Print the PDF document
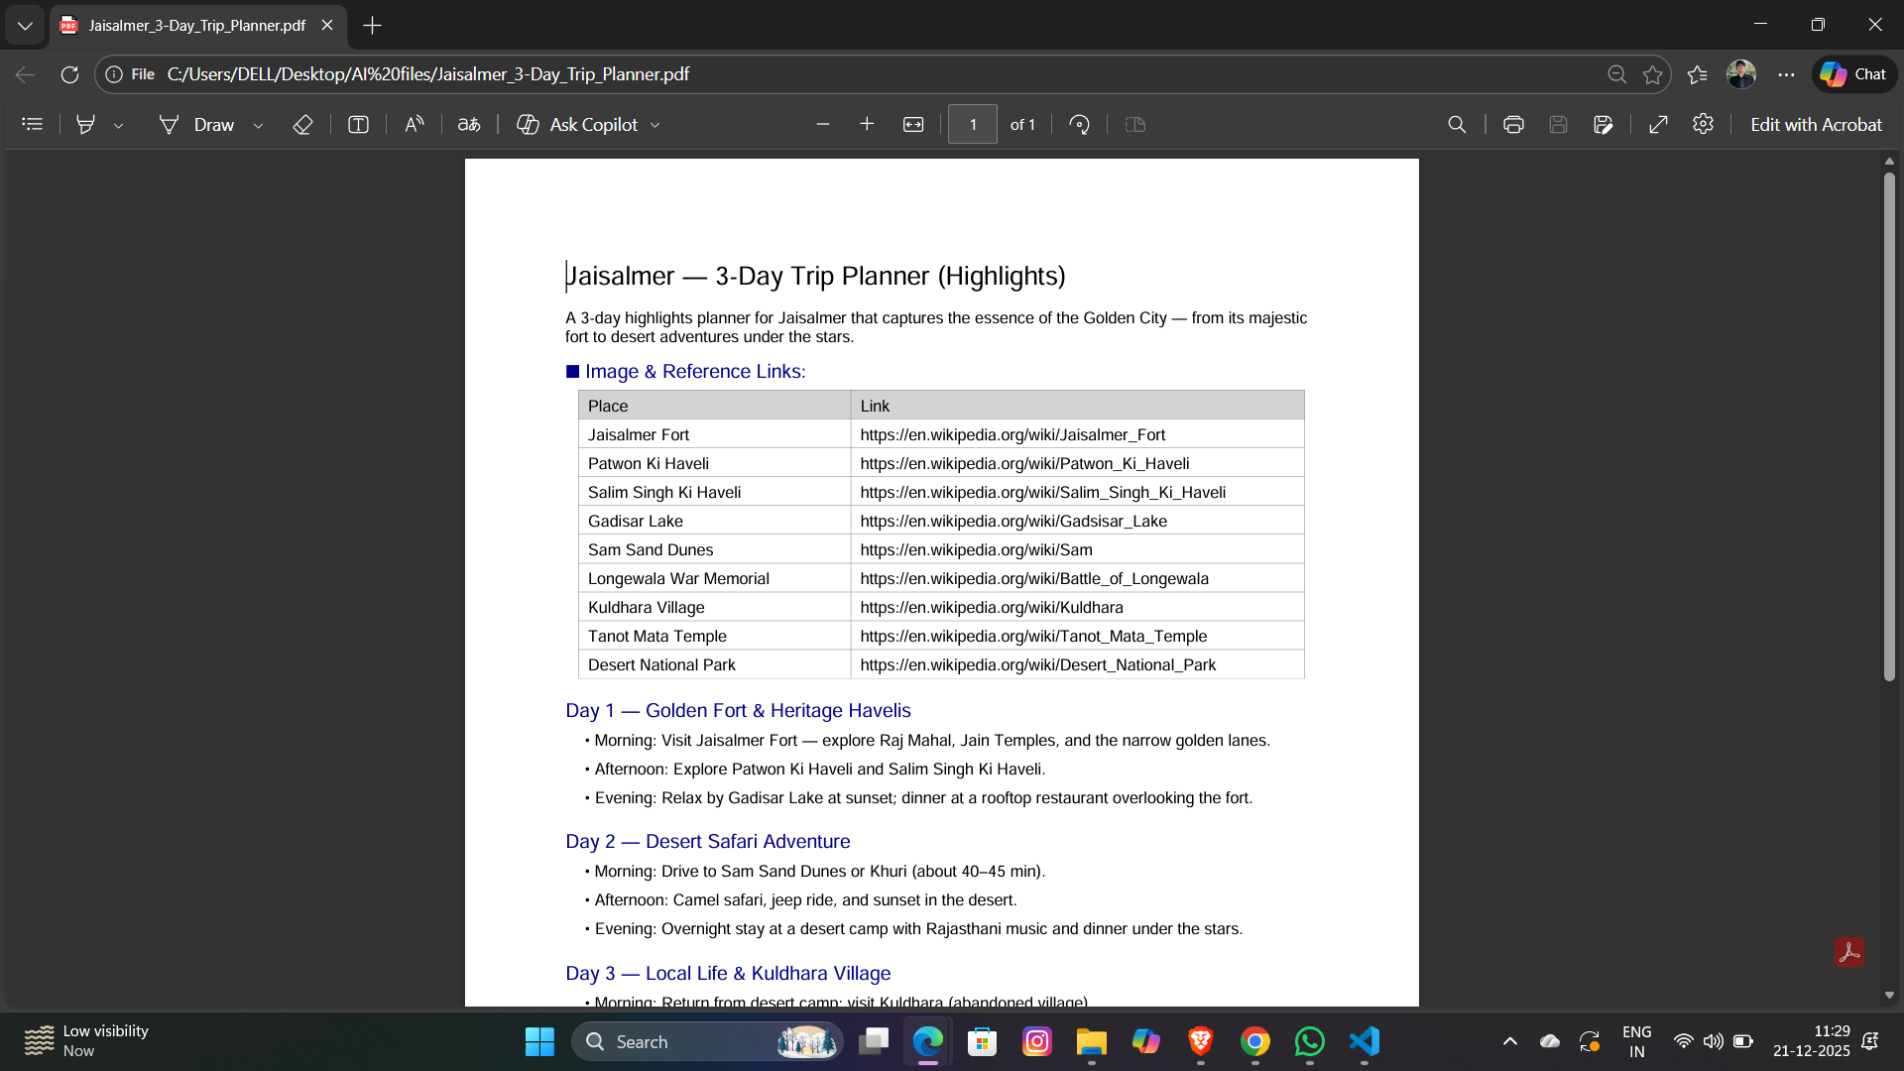The height and width of the screenshot is (1071, 1904). tap(1513, 124)
